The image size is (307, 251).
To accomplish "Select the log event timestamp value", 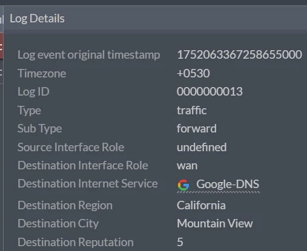I will pyautogui.click(x=239, y=54).
